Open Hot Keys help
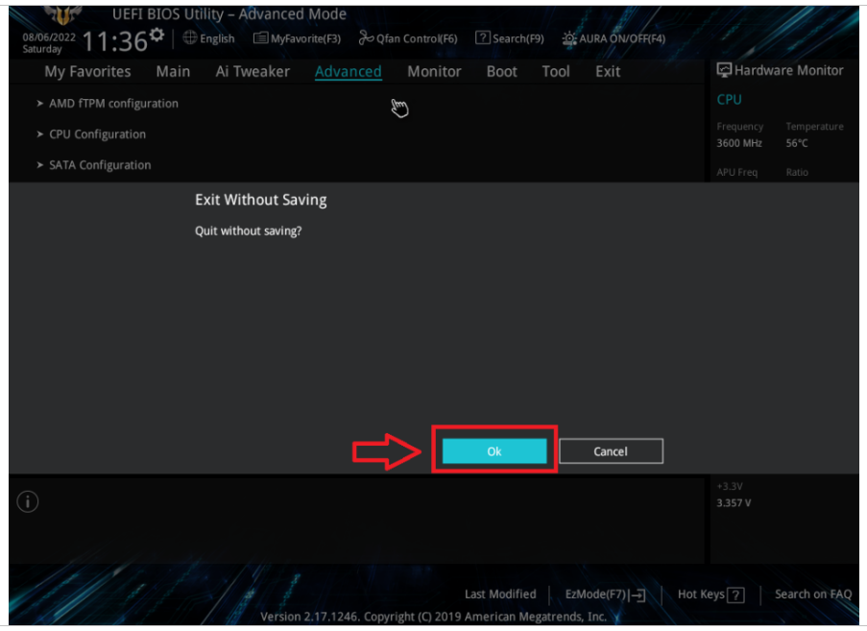 point(710,595)
